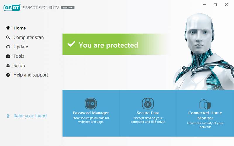Viewport: 234px width, 146px height.
Task: Select the Secure Data tile title
Action: click(148, 113)
